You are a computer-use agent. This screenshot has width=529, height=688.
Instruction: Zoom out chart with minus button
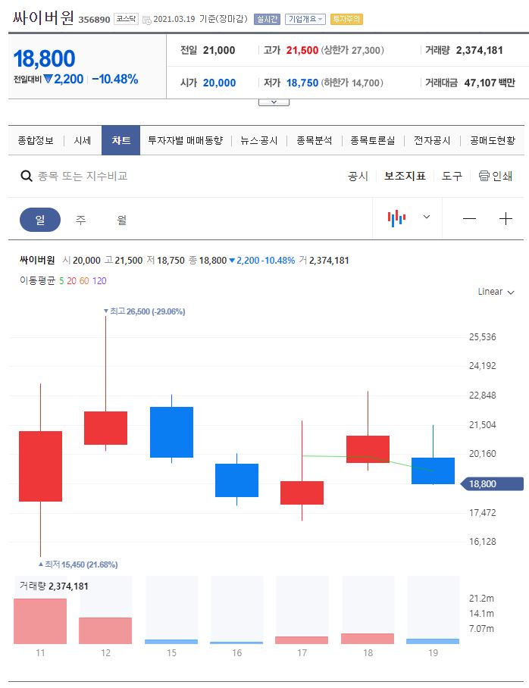469,218
